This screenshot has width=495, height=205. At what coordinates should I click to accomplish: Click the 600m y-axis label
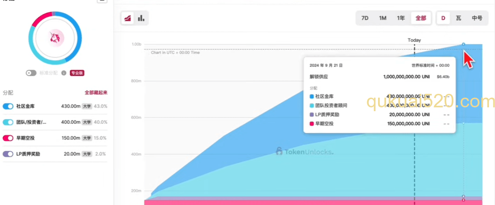pyautogui.click(x=136, y=118)
